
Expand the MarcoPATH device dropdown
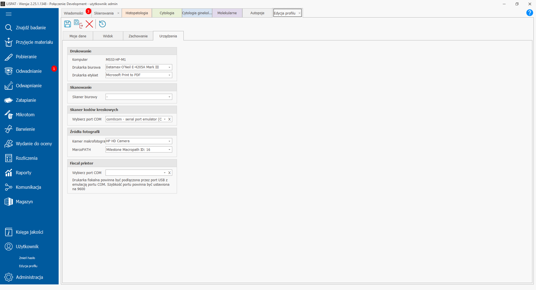(169, 150)
